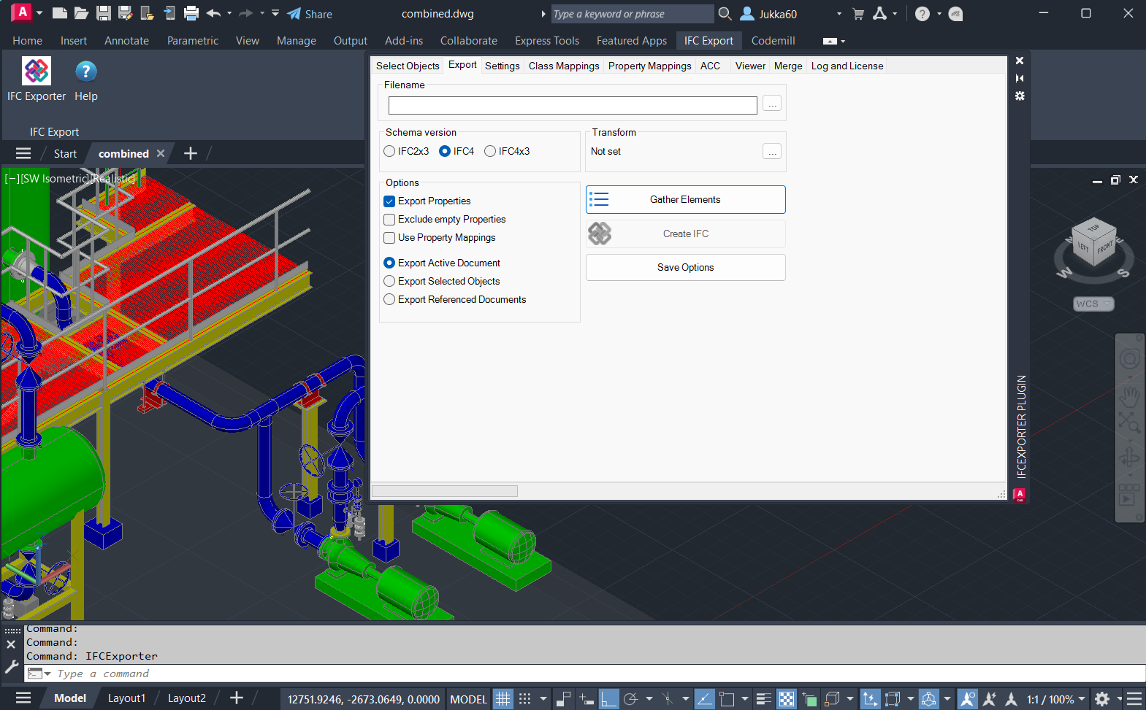Toggle Ortho mode in status bar
Screen dimensions: 1146x710
pos(609,699)
